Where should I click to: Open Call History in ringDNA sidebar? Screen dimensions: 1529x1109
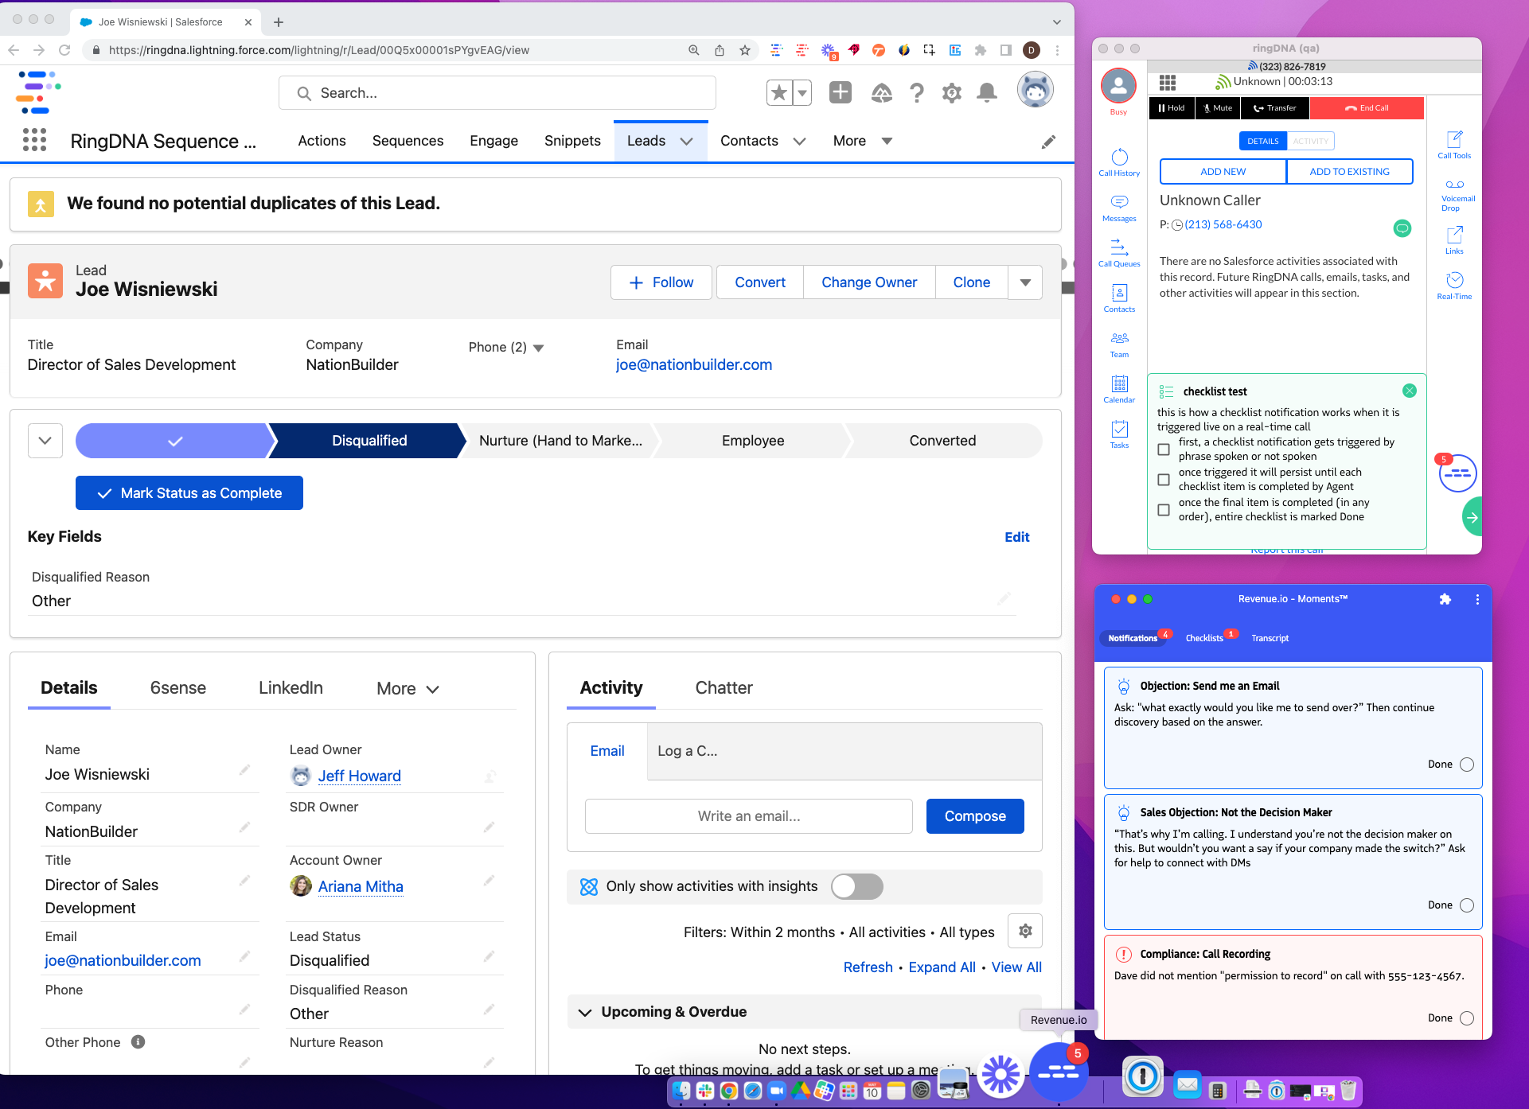pos(1119,162)
